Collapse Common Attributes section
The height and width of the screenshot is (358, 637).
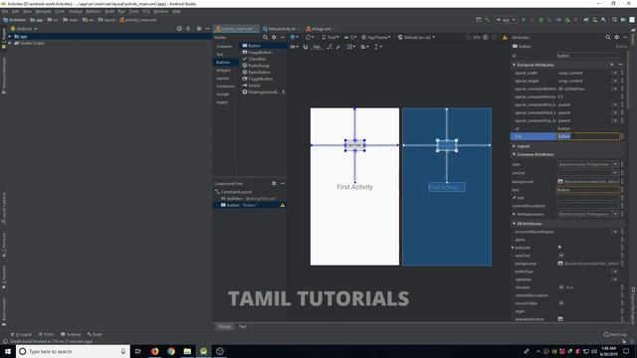(514, 155)
